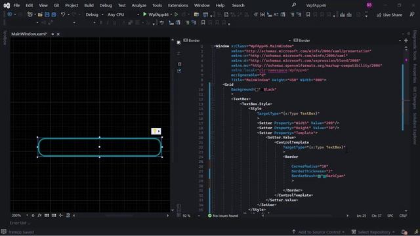Viewport: 420px width, 236px height.
Task: Click the comment out lines icon
Action: (x=292, y=14)
